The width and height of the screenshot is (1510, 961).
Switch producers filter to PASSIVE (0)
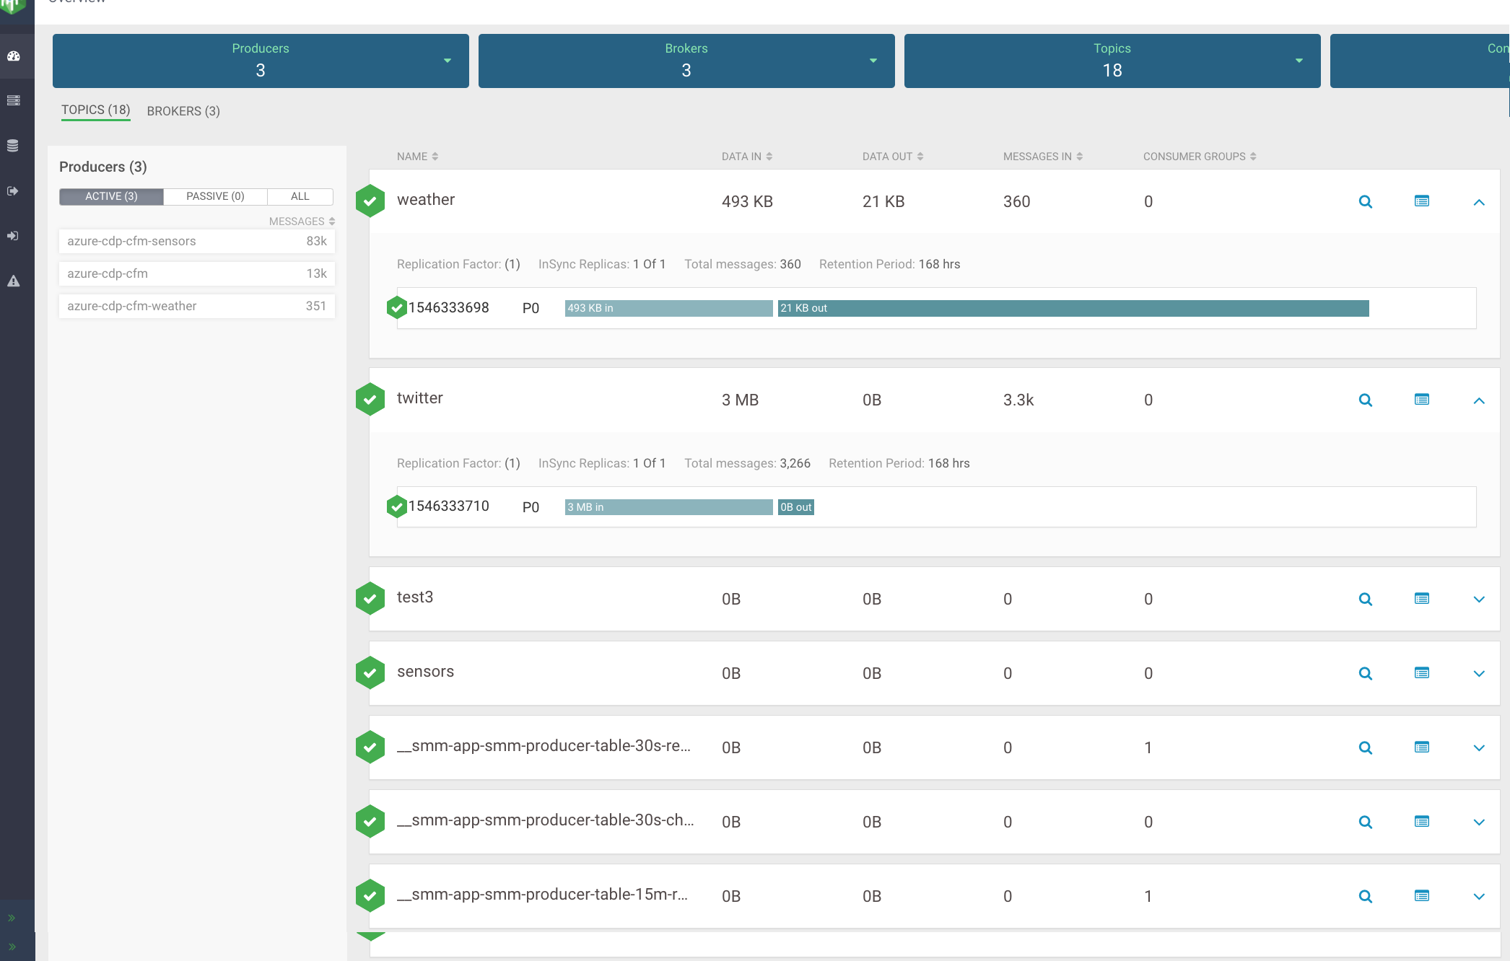click(215, 196)
